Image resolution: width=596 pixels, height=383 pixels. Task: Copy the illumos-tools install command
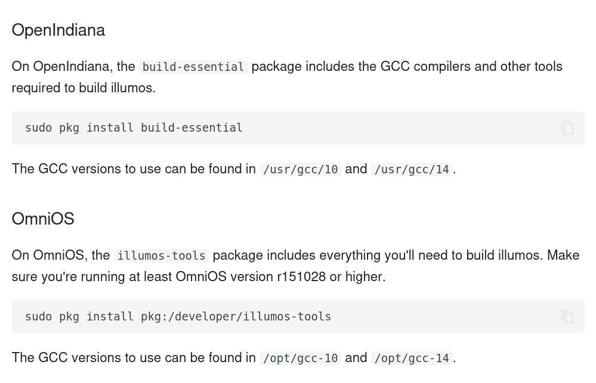[x=567, y=317]
